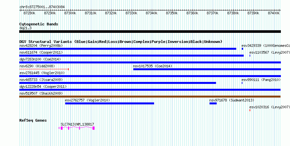The image size is (290, 146).
Task: Click the 87340k ruler position
Action: point(152,13)
